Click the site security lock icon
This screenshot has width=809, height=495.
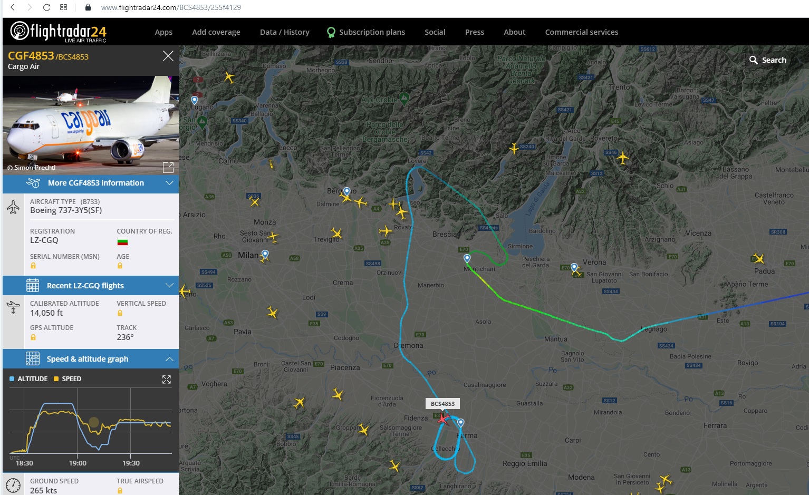(88, 7)
